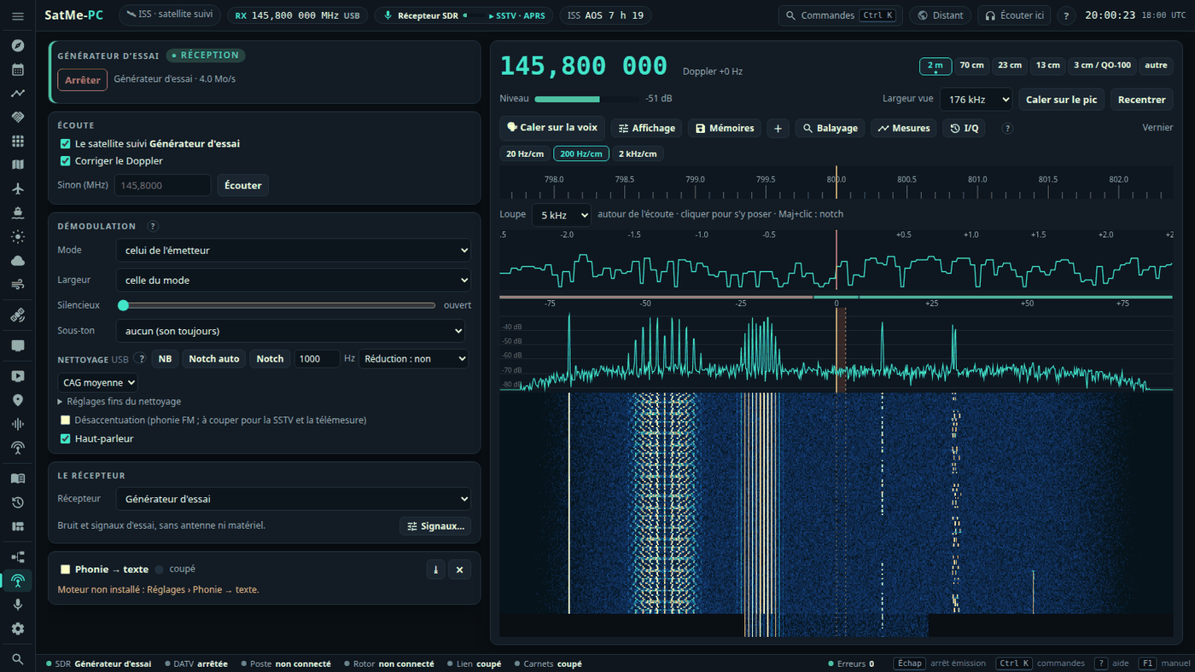This screenshot has width=1195, height=672.
Task: Click the 'Sinon (MHz)' frequency input
Action: click(x=162, y=185)
